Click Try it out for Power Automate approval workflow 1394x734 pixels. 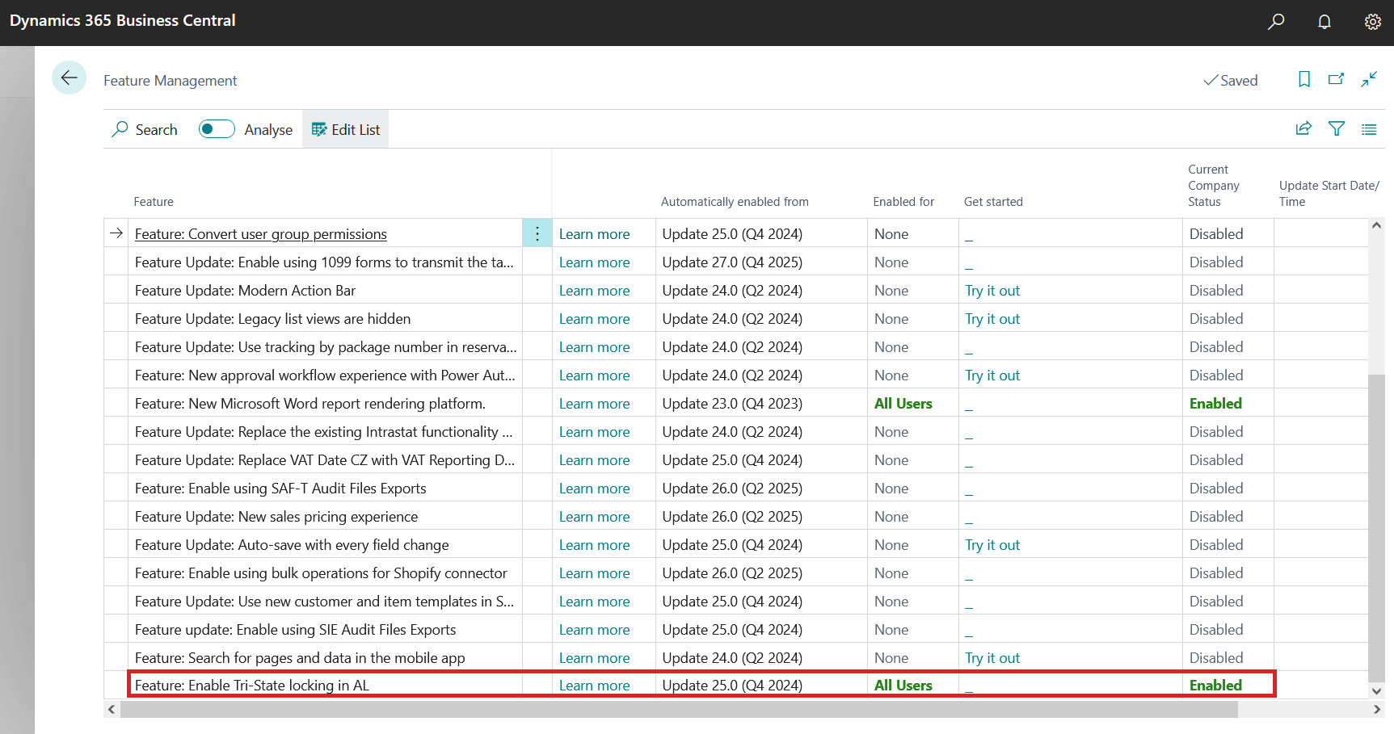pos(992,375)
